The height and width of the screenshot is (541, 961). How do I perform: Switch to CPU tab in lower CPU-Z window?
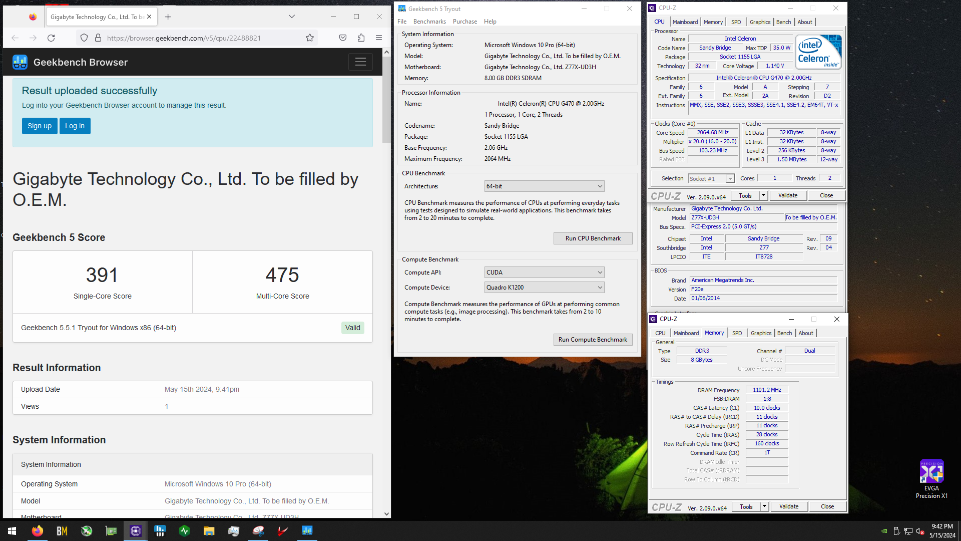[x=660, y=333]
